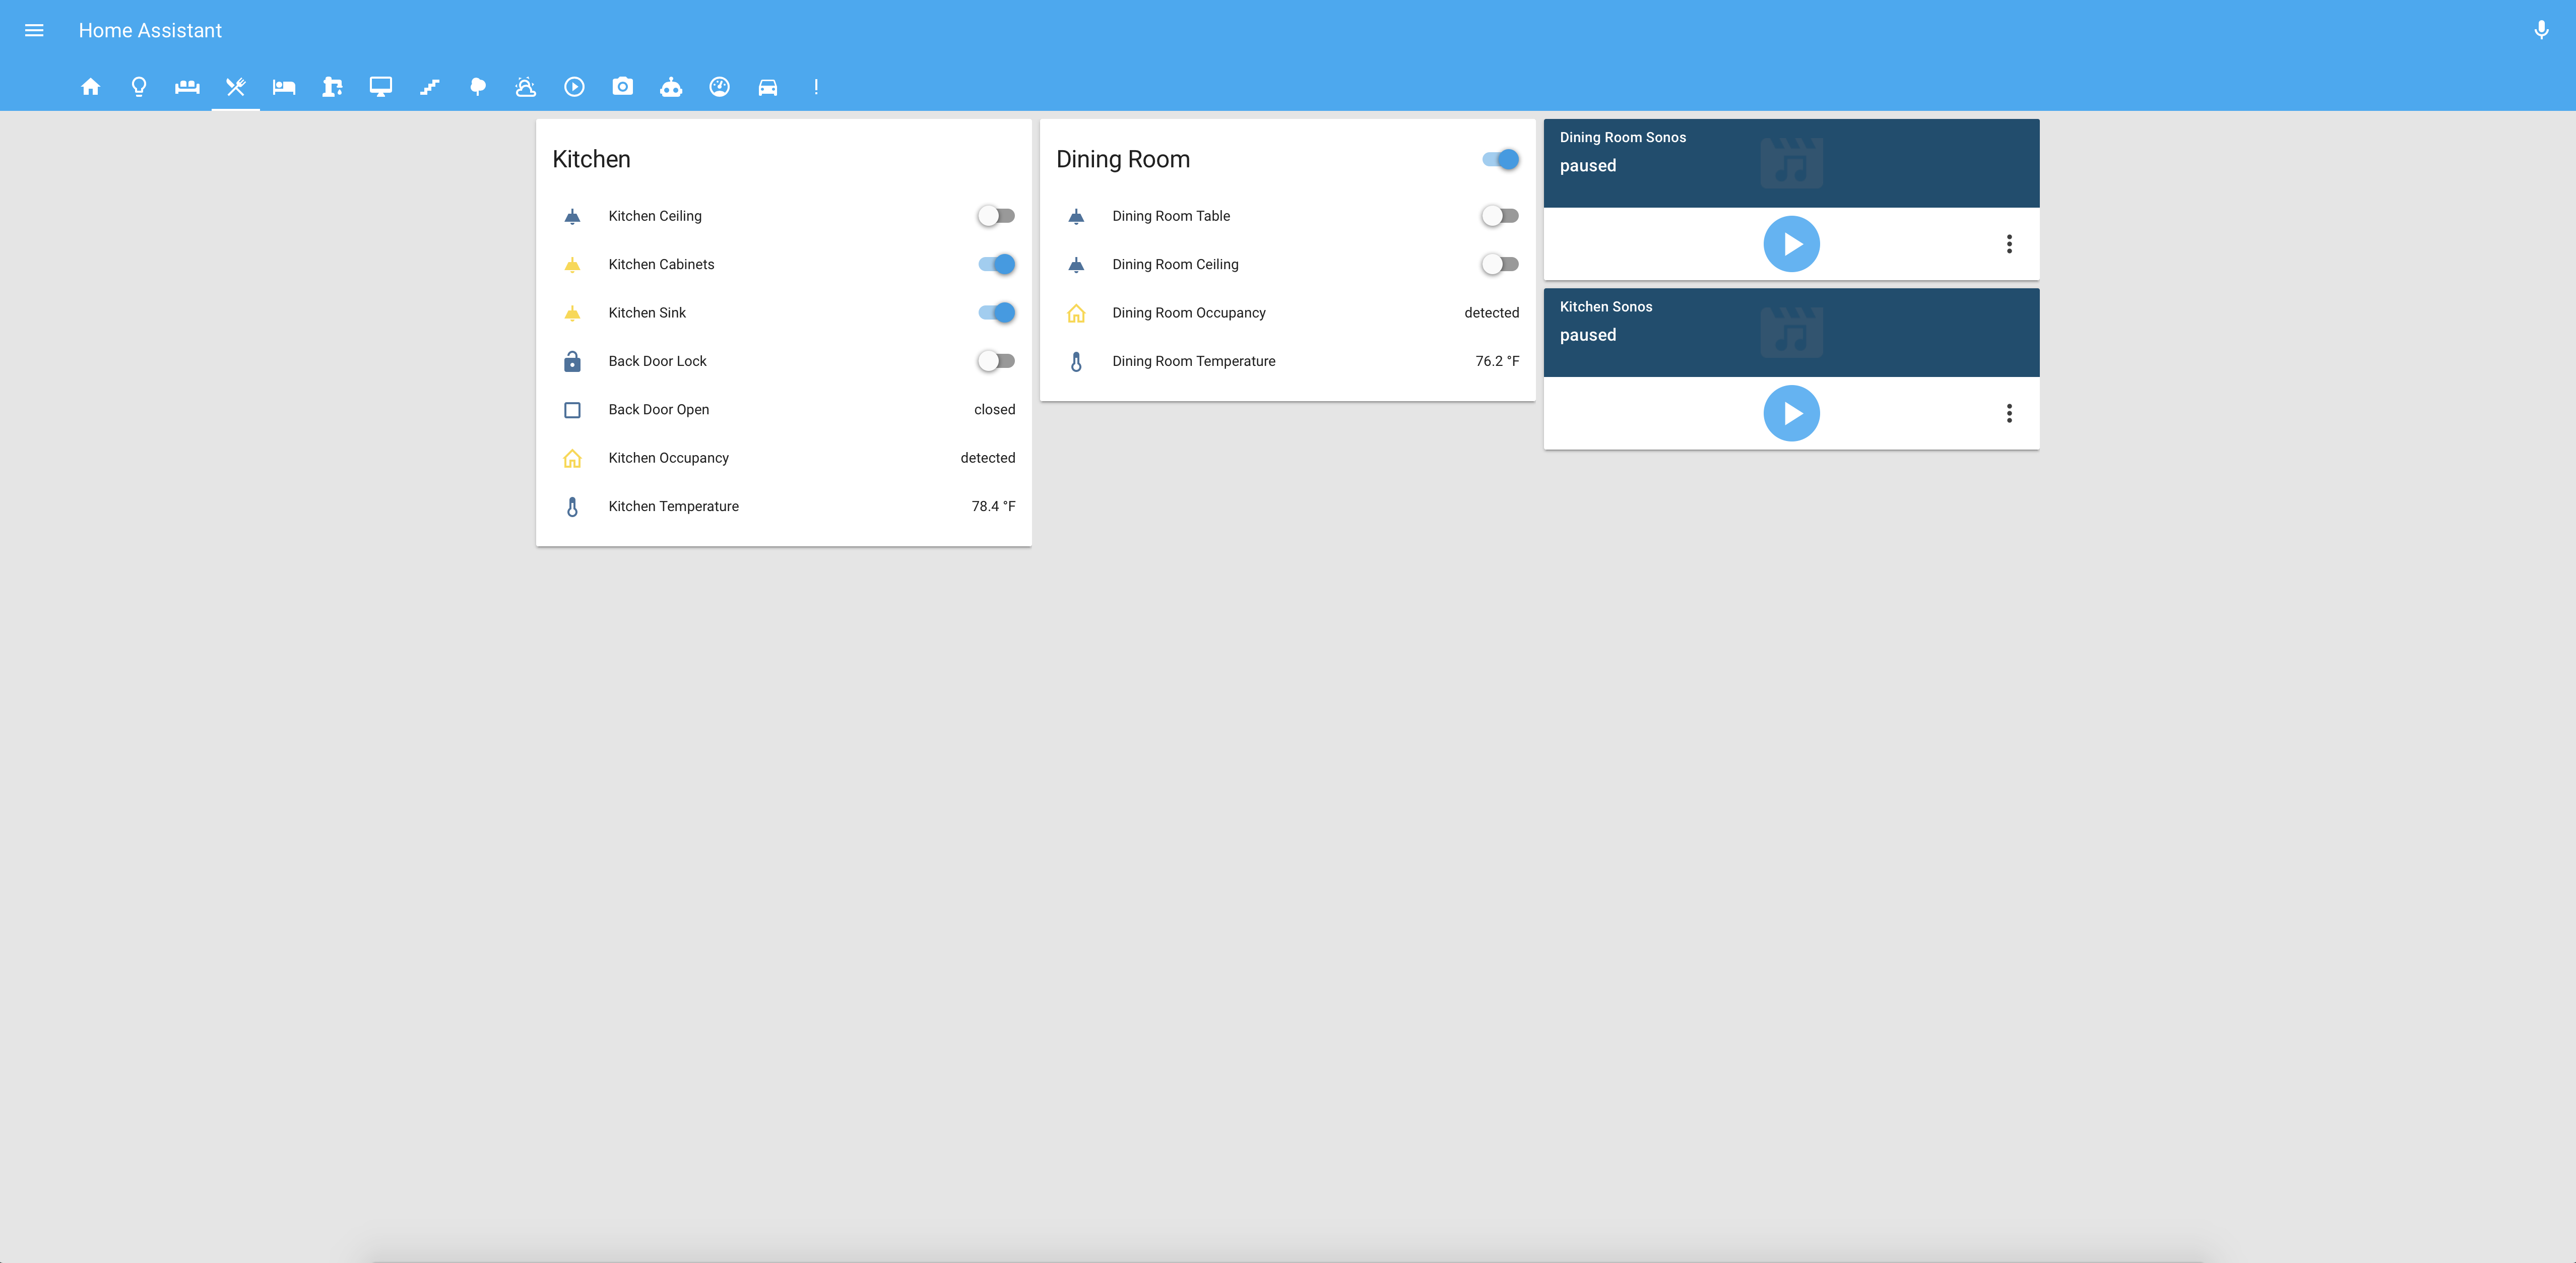Open the lightbulb lights tab

coord(139,87)
